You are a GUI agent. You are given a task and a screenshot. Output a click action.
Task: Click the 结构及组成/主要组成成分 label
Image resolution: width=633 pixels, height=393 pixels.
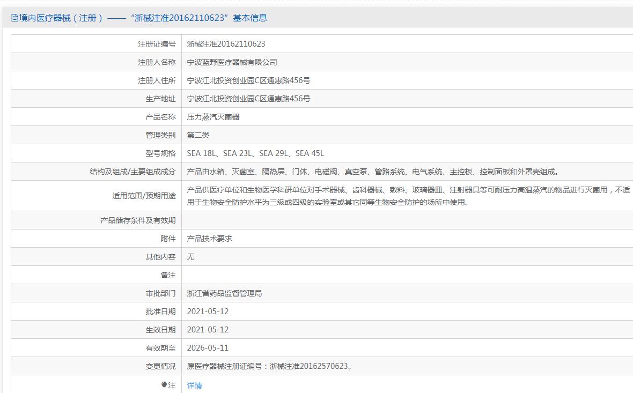coord(133,172)
